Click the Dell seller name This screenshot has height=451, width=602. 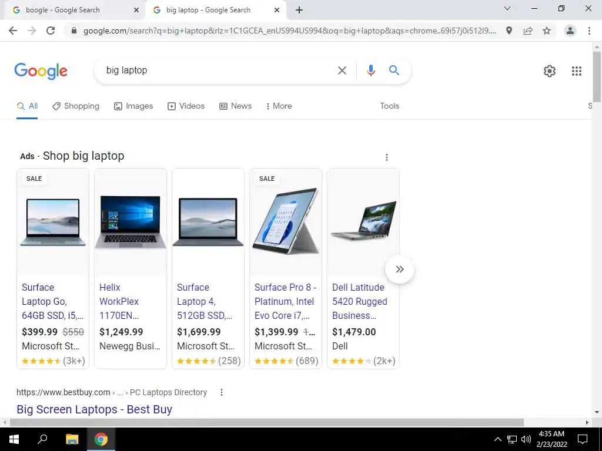[x=340, y=346]
